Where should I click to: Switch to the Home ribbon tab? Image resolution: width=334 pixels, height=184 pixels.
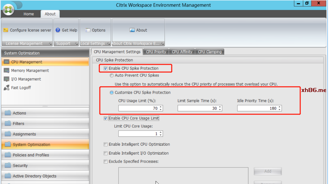coord(29,14)
